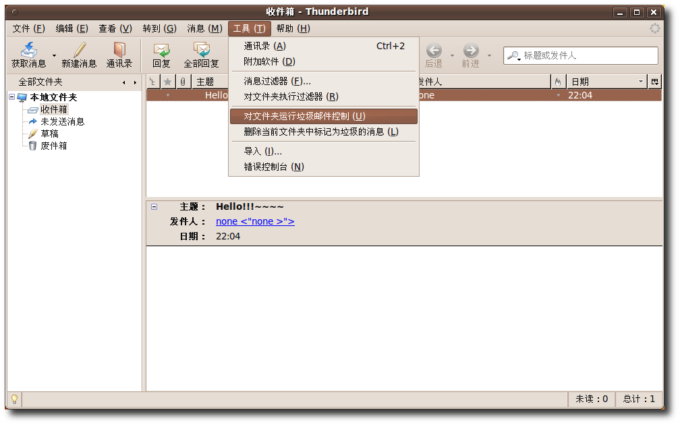This screenshot has width=680, height=425.
Task: Open the 转到 (G) menu
Action: coord(160,28)
